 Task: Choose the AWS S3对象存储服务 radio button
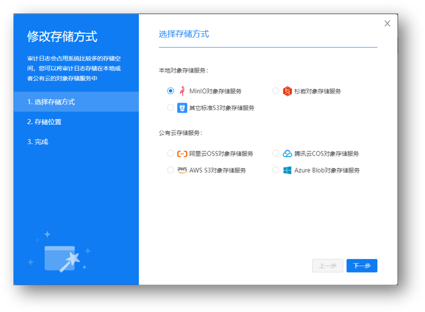171,170
